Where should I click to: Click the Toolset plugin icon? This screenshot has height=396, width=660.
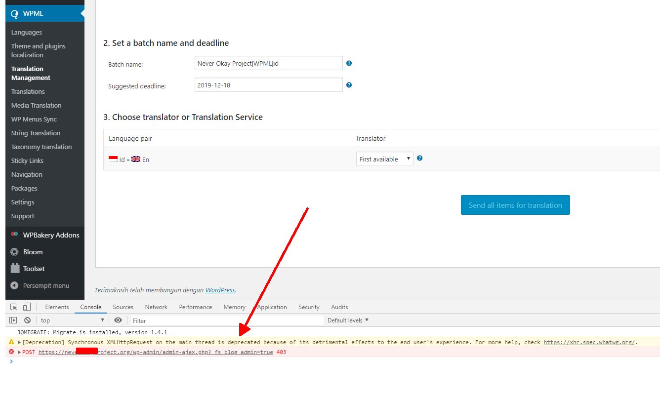click(15, 269)
